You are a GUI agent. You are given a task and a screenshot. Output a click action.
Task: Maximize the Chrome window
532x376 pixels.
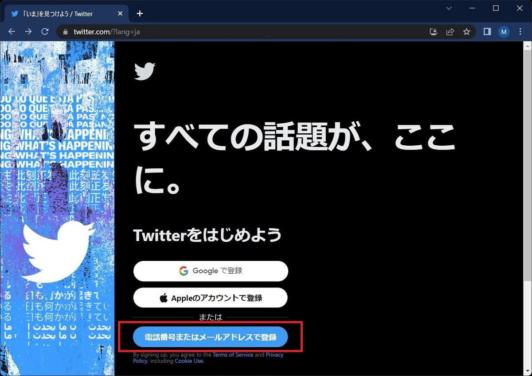496,8
